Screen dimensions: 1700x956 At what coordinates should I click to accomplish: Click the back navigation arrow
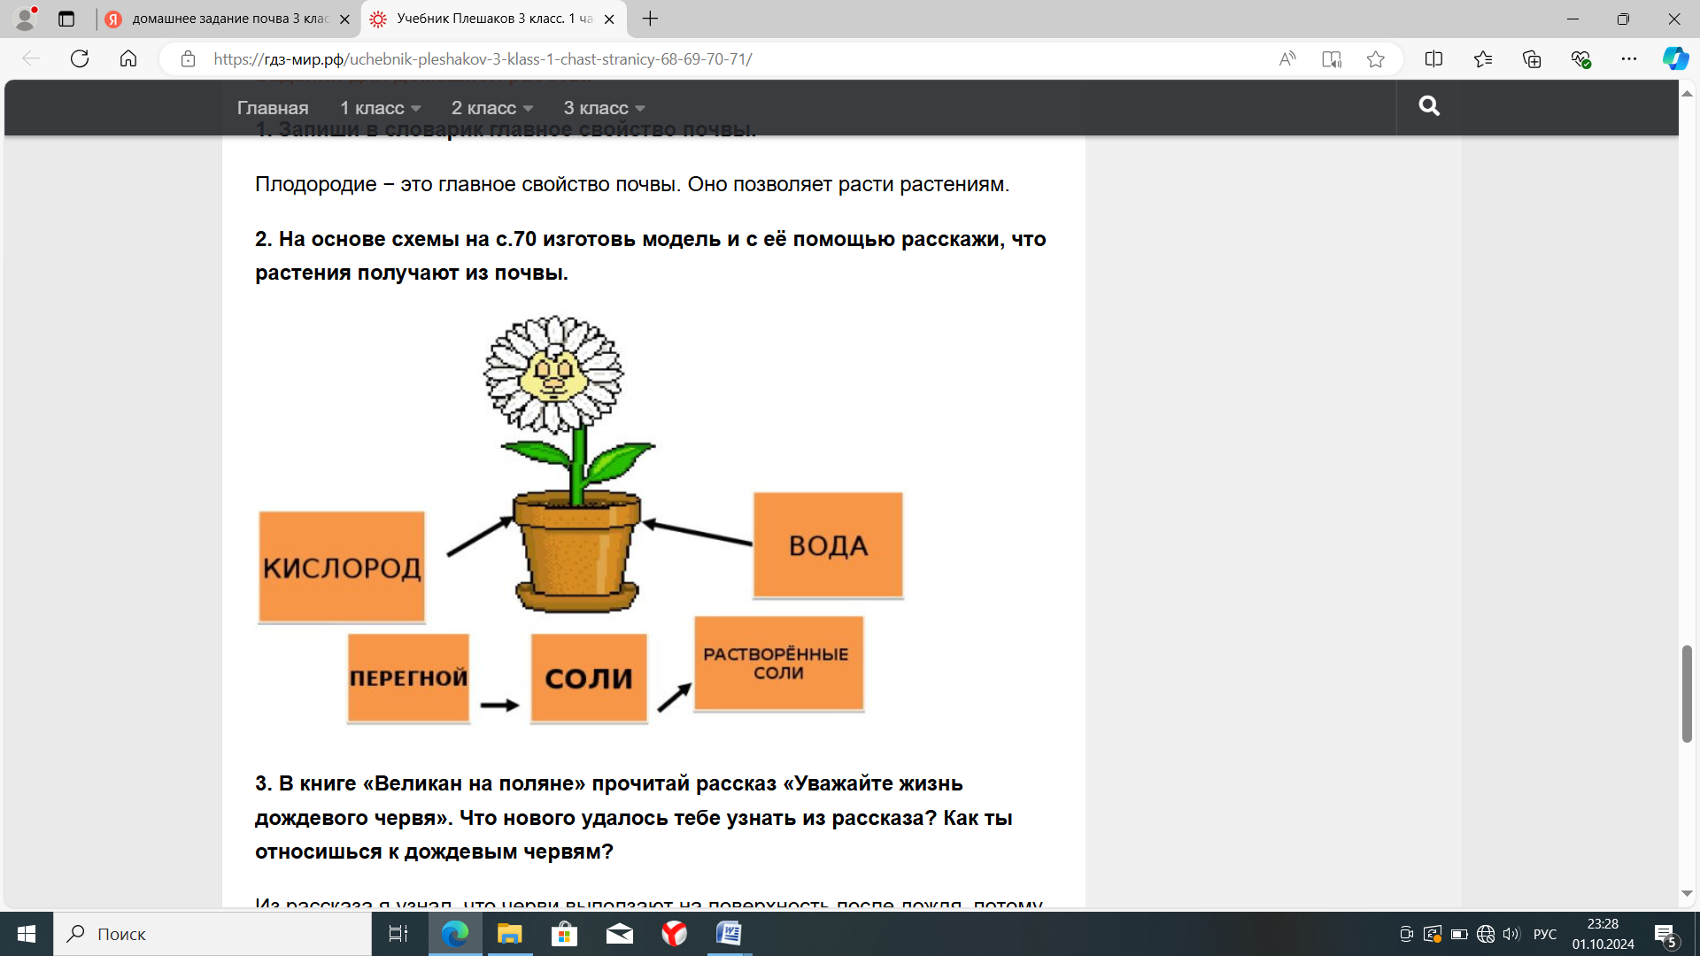tap(31, 59)
